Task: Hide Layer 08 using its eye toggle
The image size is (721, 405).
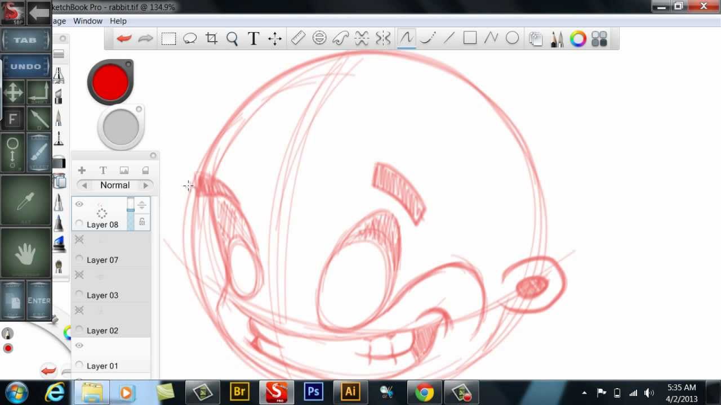Action: 79,204
